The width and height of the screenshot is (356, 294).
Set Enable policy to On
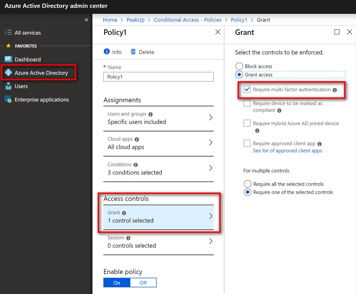click(x=117, y=283)
